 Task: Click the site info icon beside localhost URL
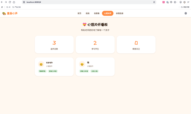[24, 2]
